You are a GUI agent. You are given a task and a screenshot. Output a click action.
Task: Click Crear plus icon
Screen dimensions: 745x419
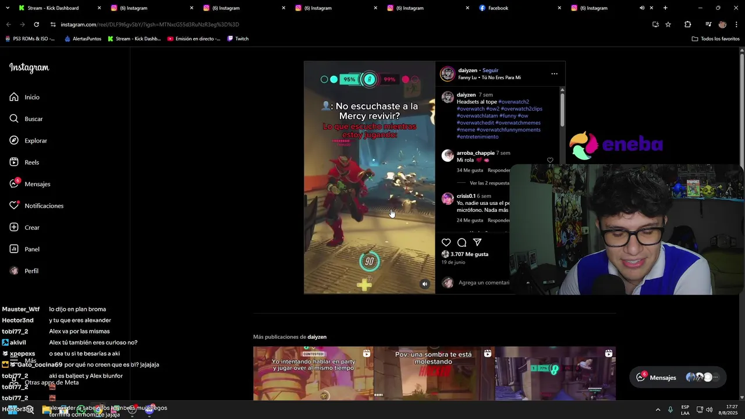[x=14, y=228]
